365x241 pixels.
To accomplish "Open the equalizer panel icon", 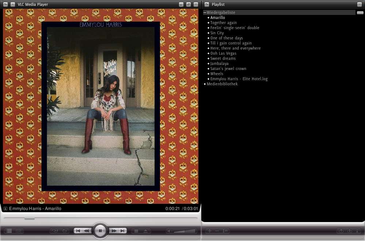I will [19, 231].
